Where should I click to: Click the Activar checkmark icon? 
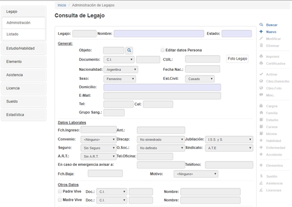click(261, 74)
